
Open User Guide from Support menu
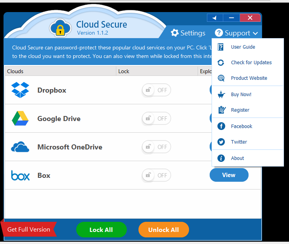click(x=248, y=47)
